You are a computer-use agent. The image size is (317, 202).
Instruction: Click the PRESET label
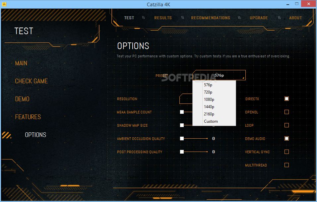(x=162, y=76)
